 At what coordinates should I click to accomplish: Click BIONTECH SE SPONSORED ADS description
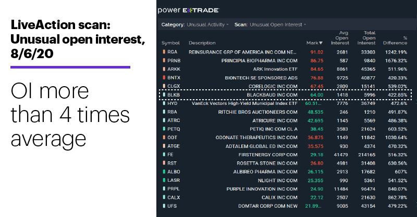click(x=261, y=78)
